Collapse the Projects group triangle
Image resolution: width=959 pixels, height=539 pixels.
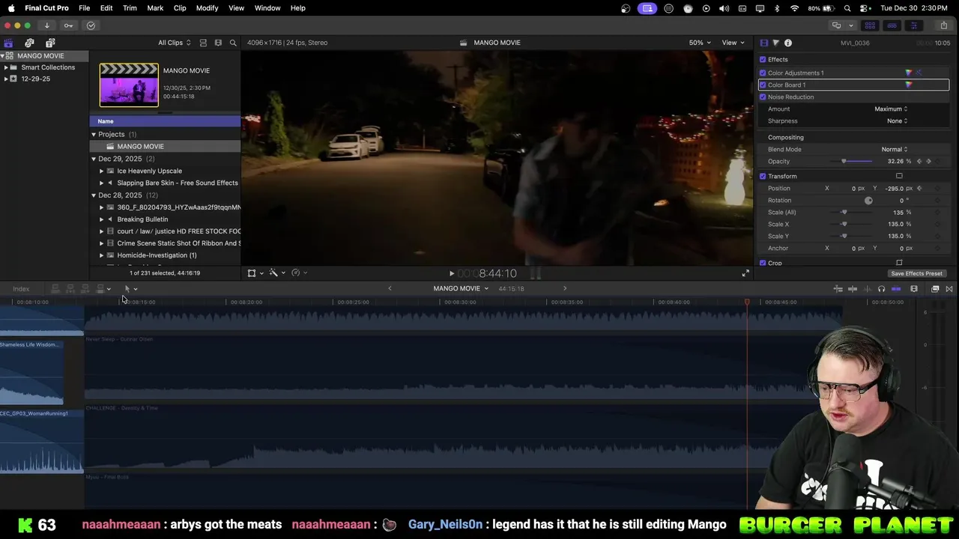click(x=94, y=134)
